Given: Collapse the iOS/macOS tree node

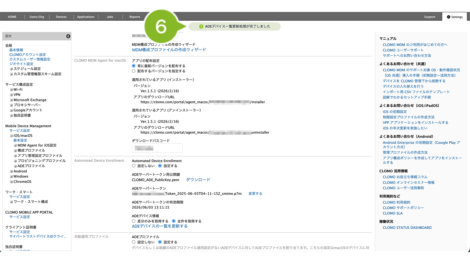Looking at the screenshot, I should (x=11, y=136).
